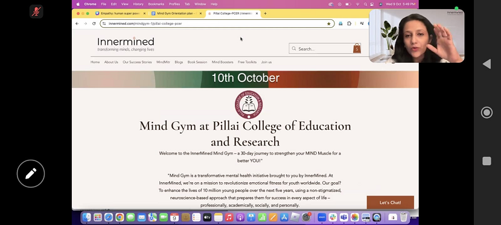Screen dimensions: 501x225
Task: Open Launchpad from the Dock
Action: [98, 217]
